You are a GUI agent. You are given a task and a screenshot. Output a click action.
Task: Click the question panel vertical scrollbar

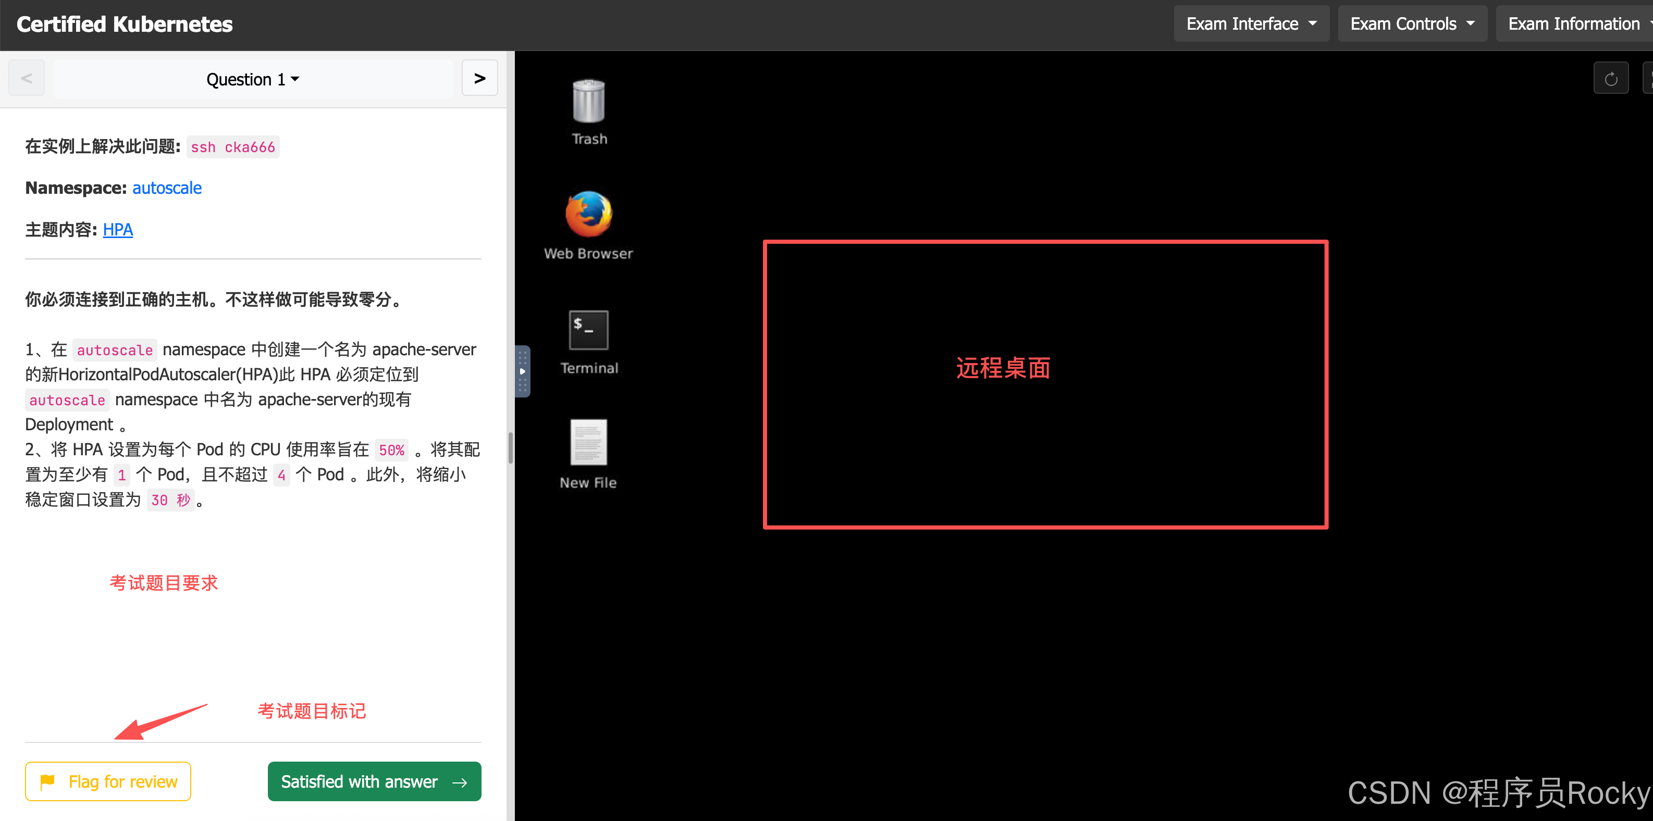tap(510, 447)
